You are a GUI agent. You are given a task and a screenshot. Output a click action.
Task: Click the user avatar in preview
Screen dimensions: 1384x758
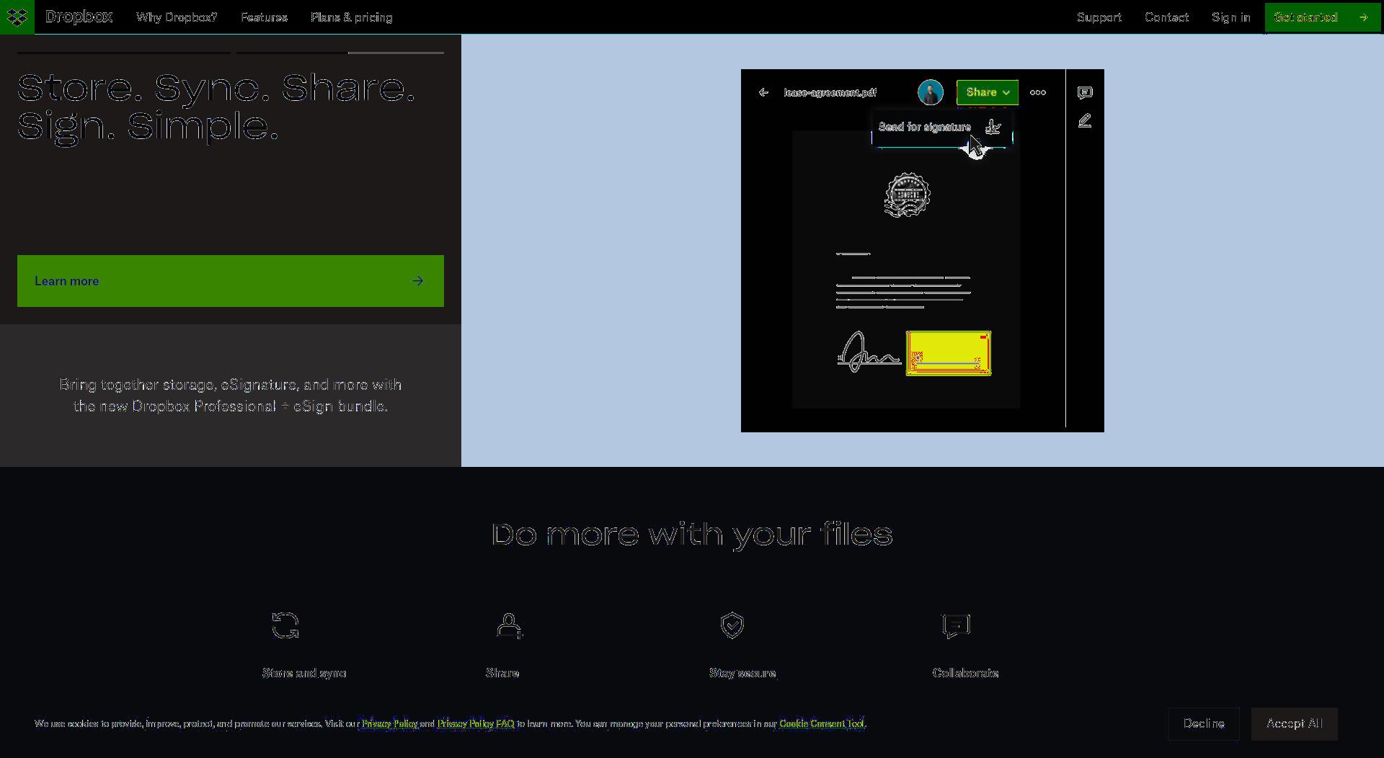click(x=931, y=92)
